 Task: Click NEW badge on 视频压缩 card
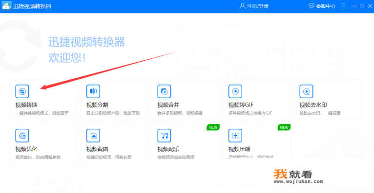coord(284,127)
